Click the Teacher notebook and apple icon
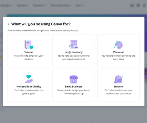 click(29, 45)
